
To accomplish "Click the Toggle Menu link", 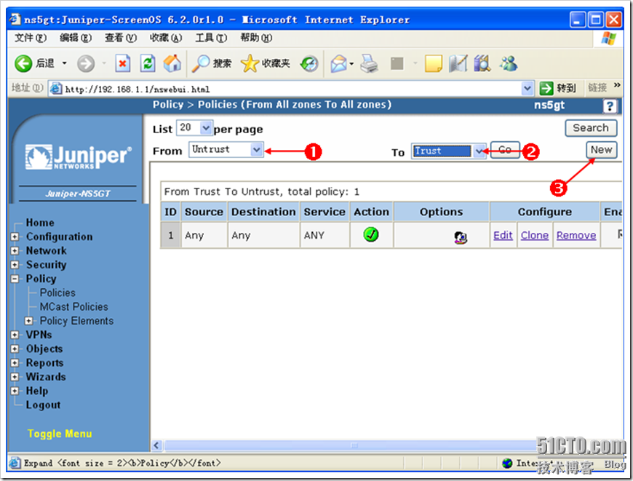I will pyautogui.click(x=60, y=434).
